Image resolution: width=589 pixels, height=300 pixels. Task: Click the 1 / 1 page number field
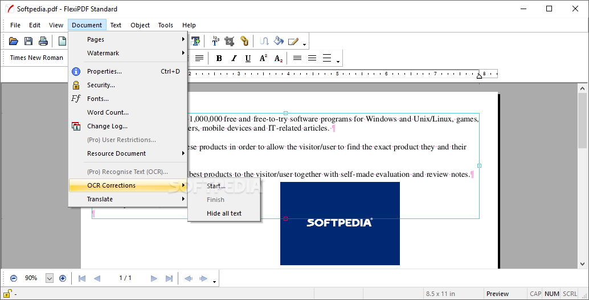(x=125, y=278)
